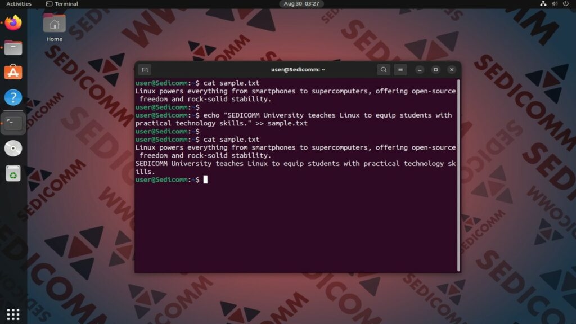Open terminal search
The width and height of the screenshot is (576, 324).
(x=384, y=69)
